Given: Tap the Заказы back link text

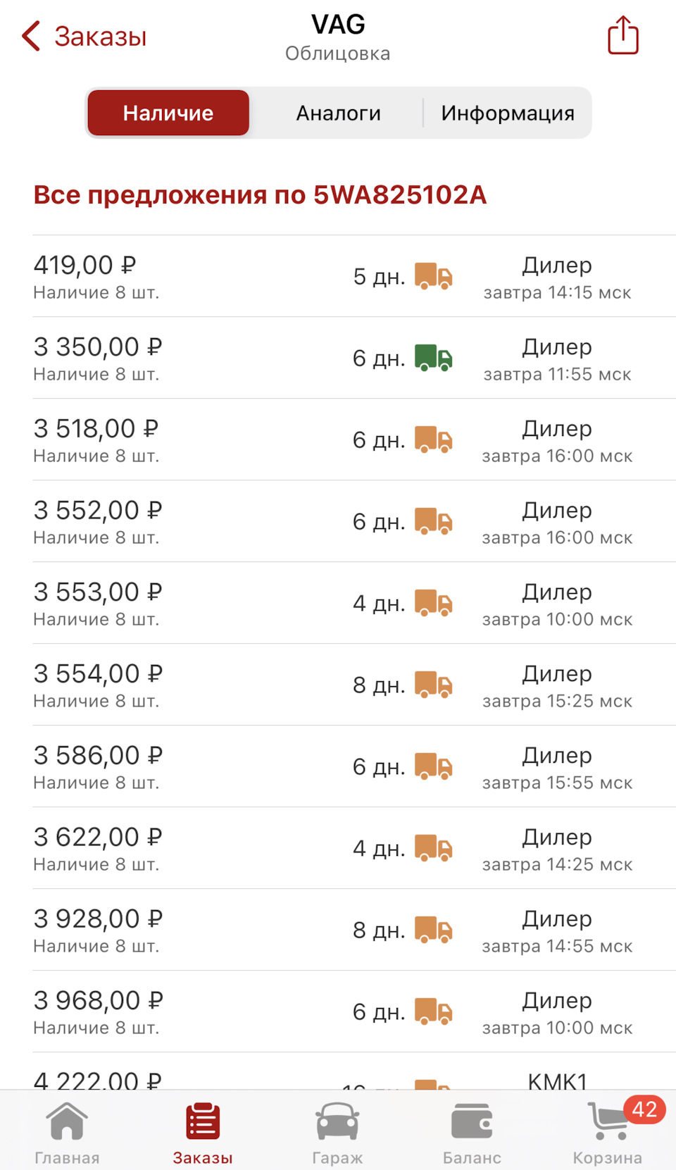Looking at the screenshot, I should tap(101, 36).
